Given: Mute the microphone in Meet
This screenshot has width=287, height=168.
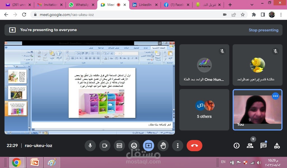Looking at the screenshot, I should click(90, 146).
